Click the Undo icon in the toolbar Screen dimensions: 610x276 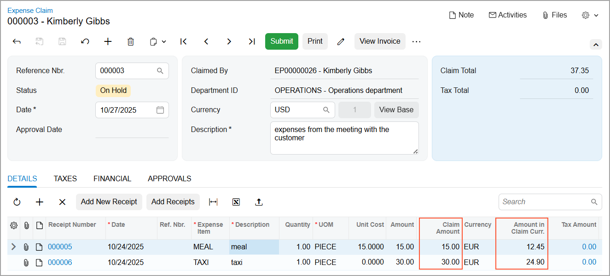coord(85,41)
